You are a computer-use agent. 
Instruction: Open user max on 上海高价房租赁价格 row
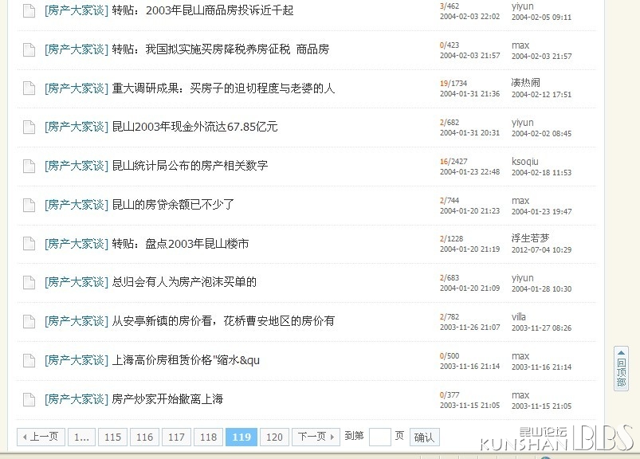pyautogui.click(x=520, y=356)
